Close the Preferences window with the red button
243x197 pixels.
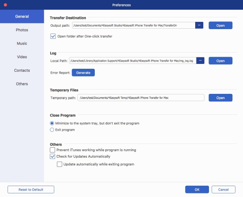coord(5,5)
